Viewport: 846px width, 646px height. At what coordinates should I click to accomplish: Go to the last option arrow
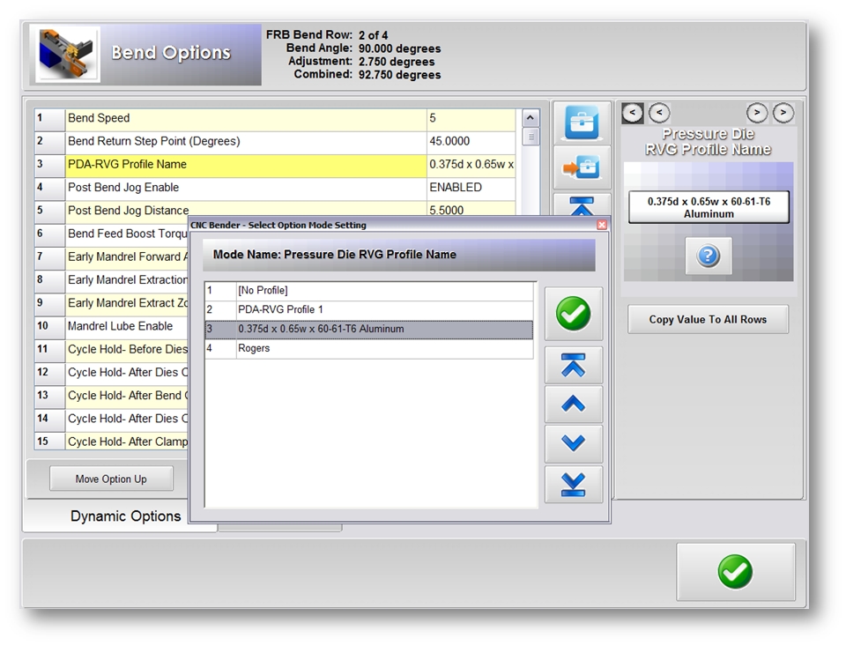tap(783, 113)
